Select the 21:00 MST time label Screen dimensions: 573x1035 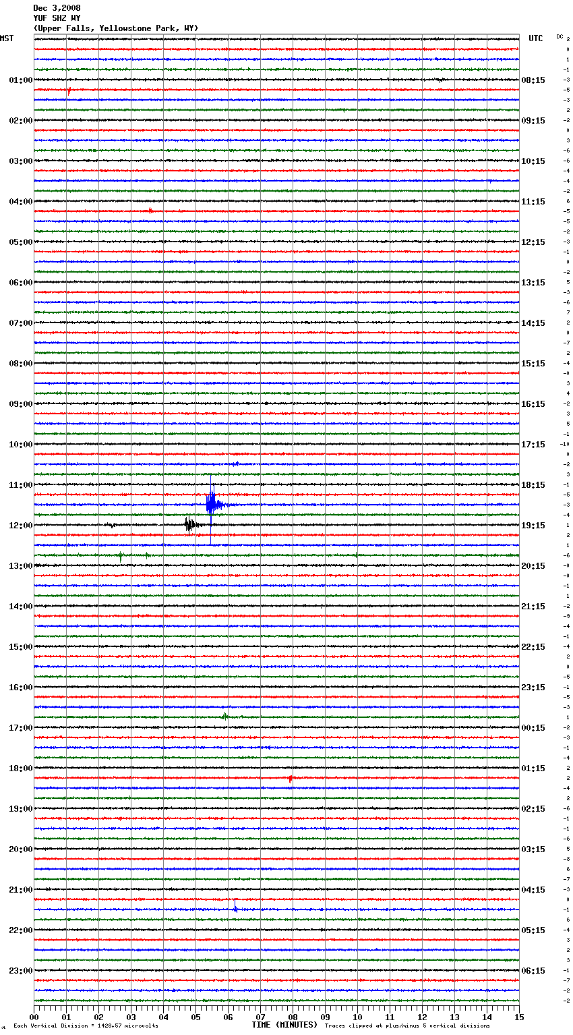pyautogui.click(x=21, y=890)
